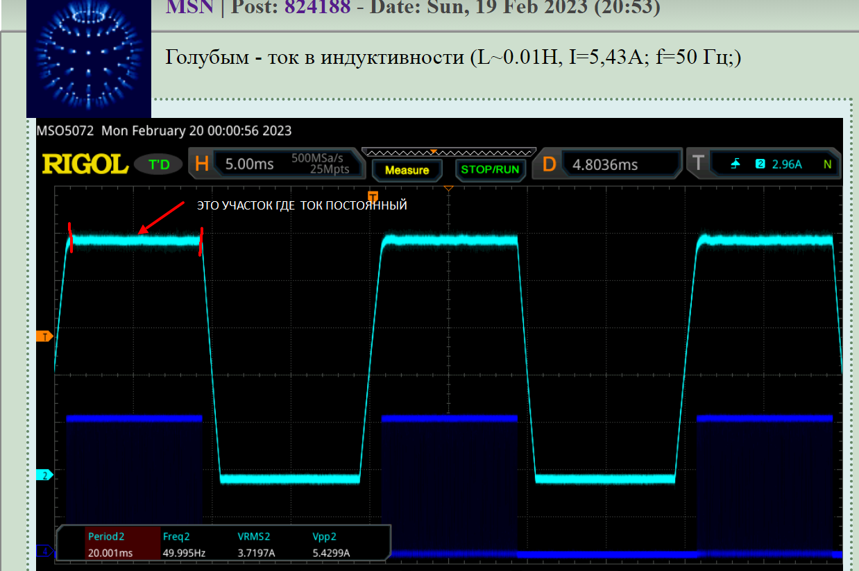Viewport: 859px width, 571px height.
Task: Click the green T'D trigger status badge
Action: 158,164
